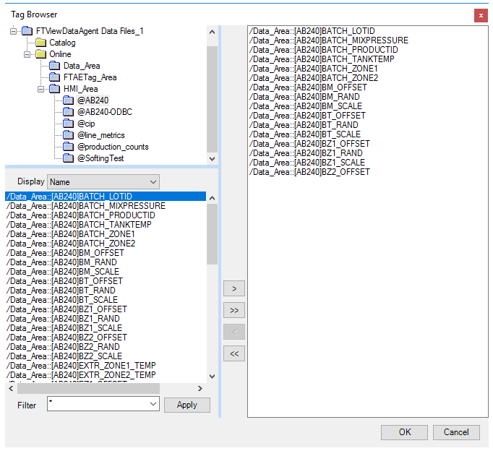Viewport: 493px width, 451px height.
Task: Click the Catalog folder icon
Action: click(41, 43)
